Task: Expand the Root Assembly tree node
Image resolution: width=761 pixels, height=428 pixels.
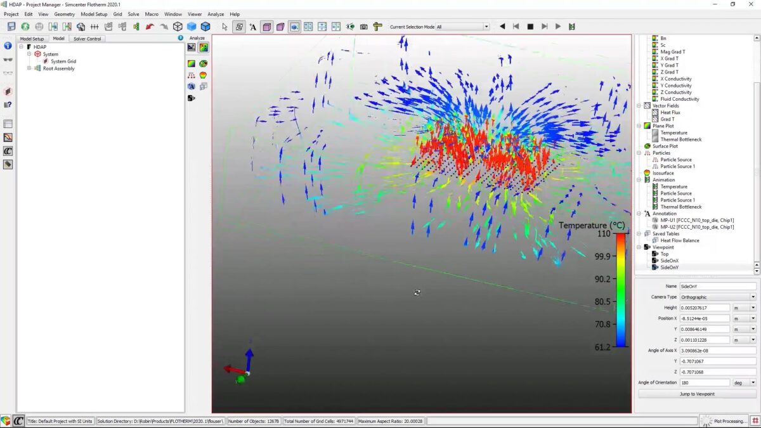Action: 29,68
